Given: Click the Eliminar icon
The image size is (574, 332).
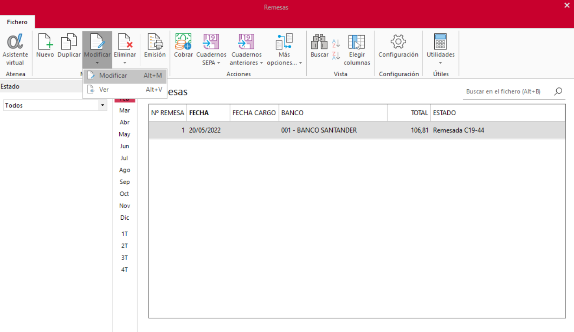Looking at the screenshot, I should [x=125, y=42].
